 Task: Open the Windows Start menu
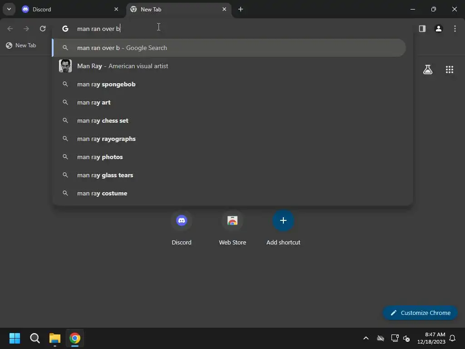click(15, 338)
